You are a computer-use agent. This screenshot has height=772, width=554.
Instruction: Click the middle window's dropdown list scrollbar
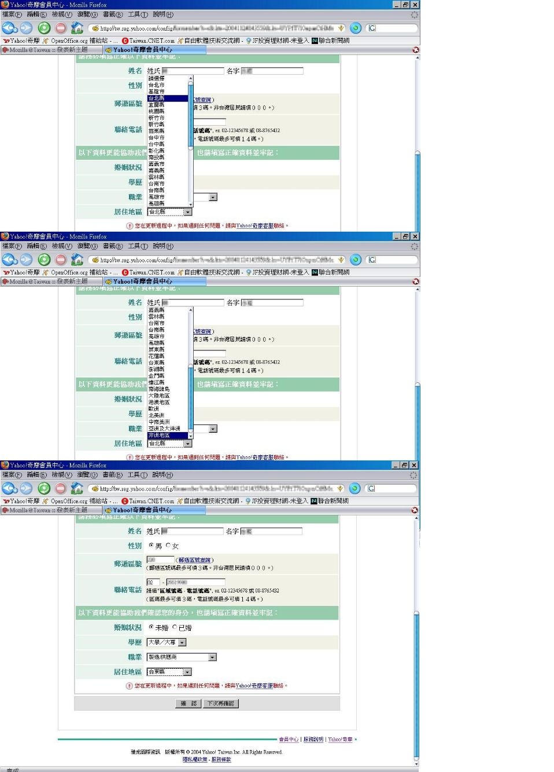point(191,372)
